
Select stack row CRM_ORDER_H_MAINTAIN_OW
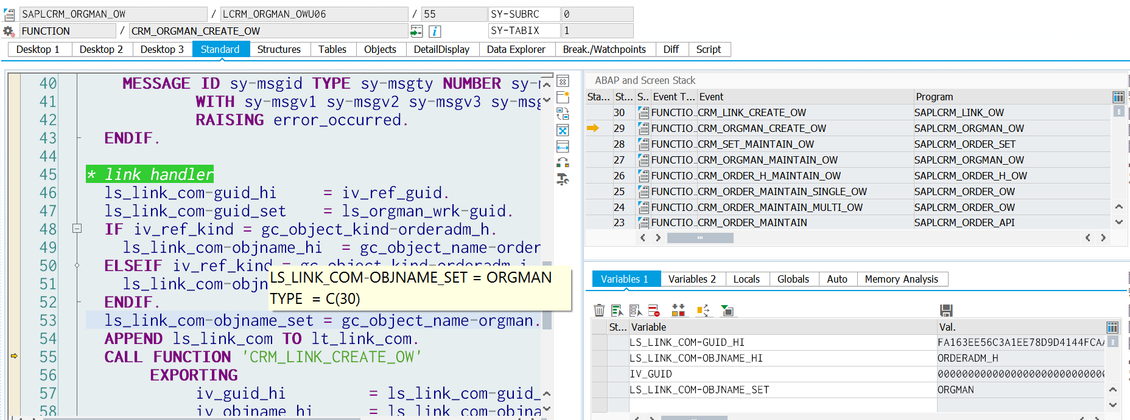pos(848,176)
